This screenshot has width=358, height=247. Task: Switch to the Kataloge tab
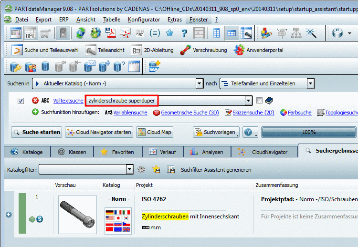tap(27, 152)
